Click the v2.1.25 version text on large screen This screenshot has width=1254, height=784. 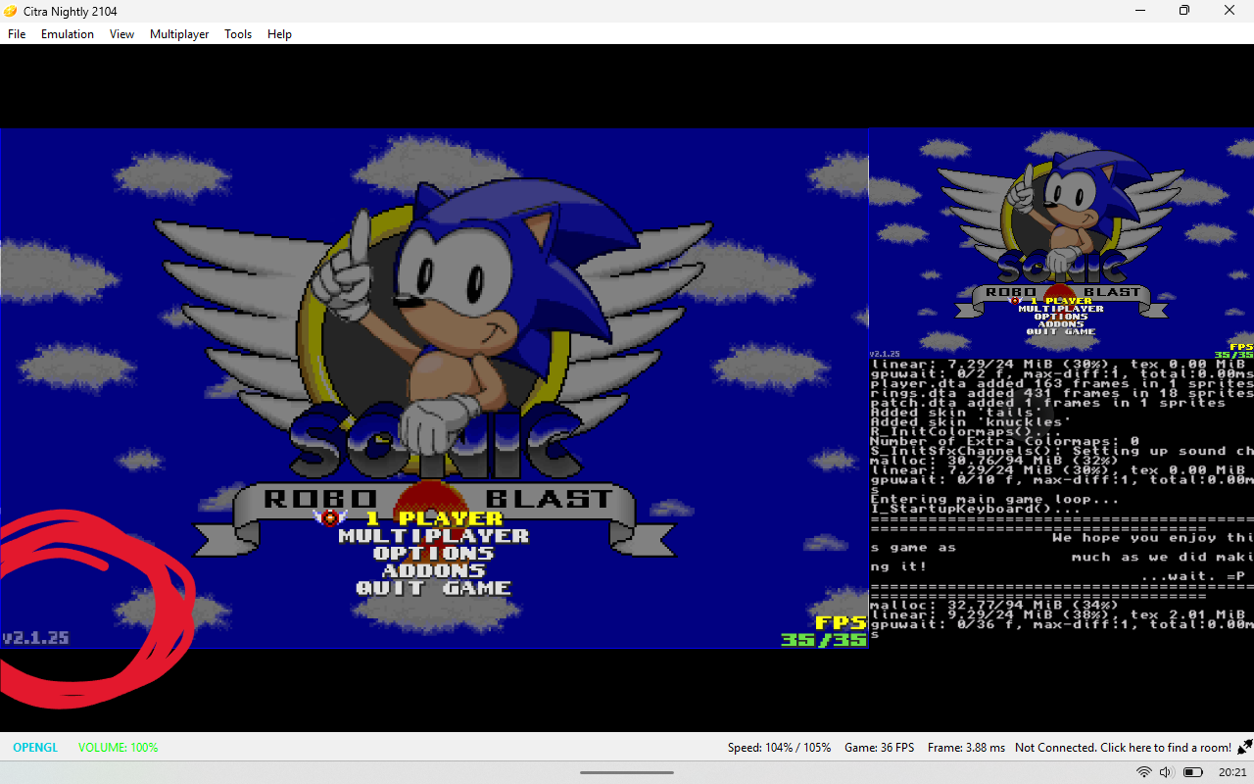pos(35,638)
